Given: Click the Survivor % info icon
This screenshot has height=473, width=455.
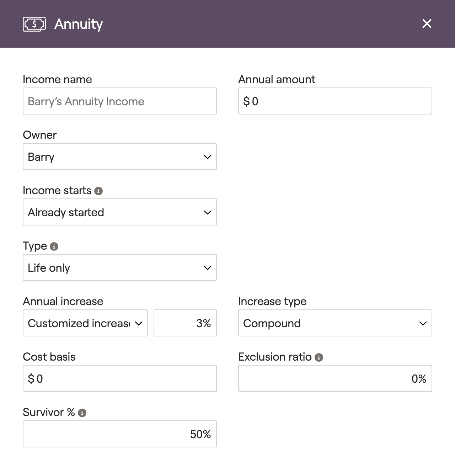Looking at the screenshot, I should (82, 413).
